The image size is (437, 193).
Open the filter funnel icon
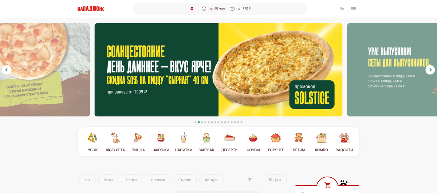(x=250, y=180)
